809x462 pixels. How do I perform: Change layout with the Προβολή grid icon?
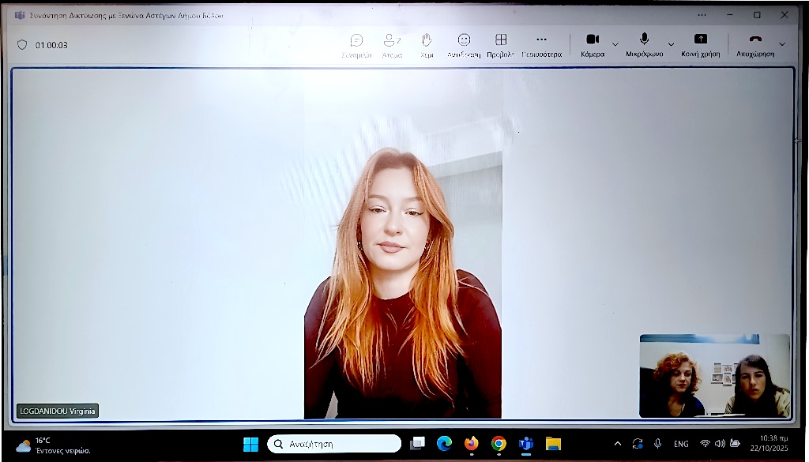point(500,44)
